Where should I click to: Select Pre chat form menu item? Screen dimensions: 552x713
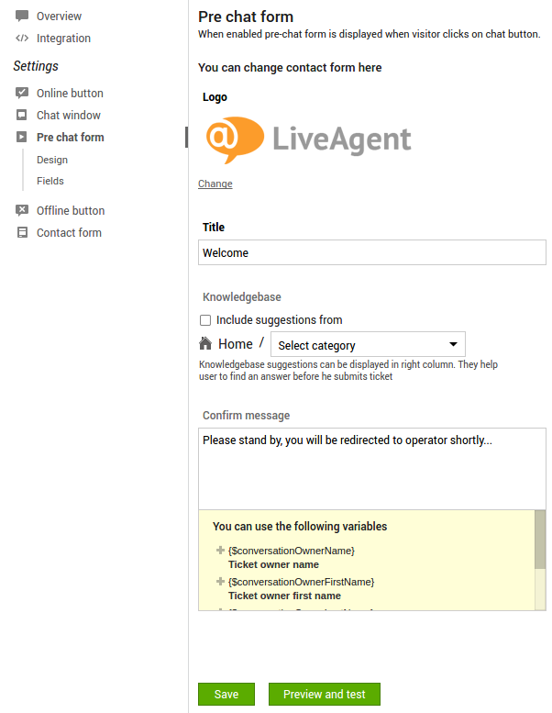[71, 137]
